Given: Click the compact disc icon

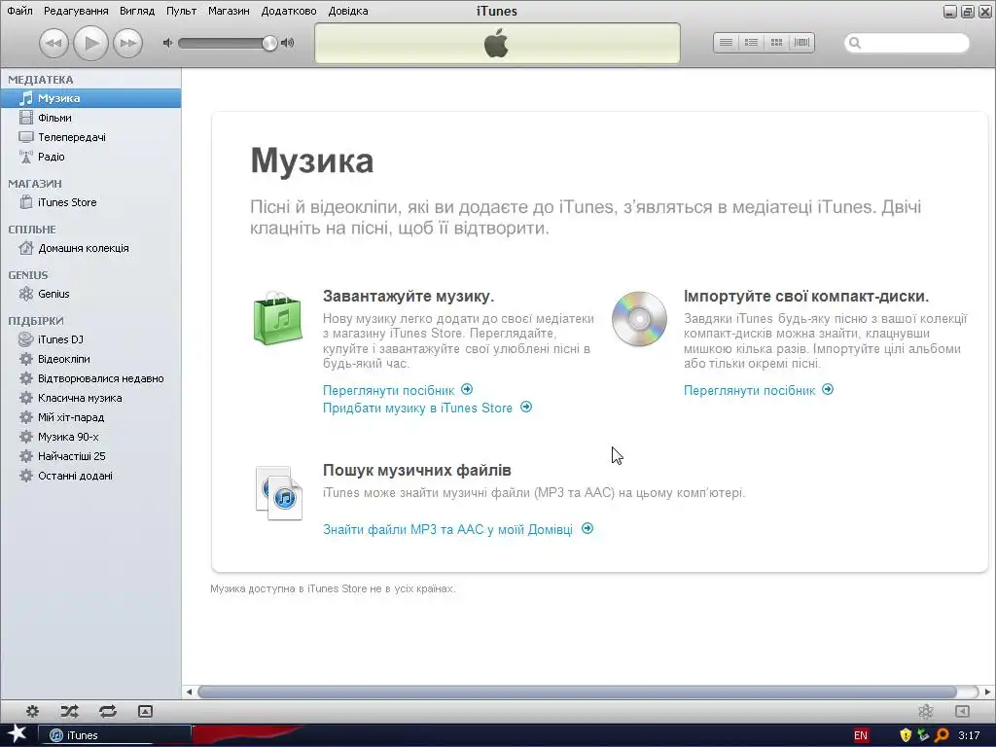Looking at the screenshot, I should 639,318.
